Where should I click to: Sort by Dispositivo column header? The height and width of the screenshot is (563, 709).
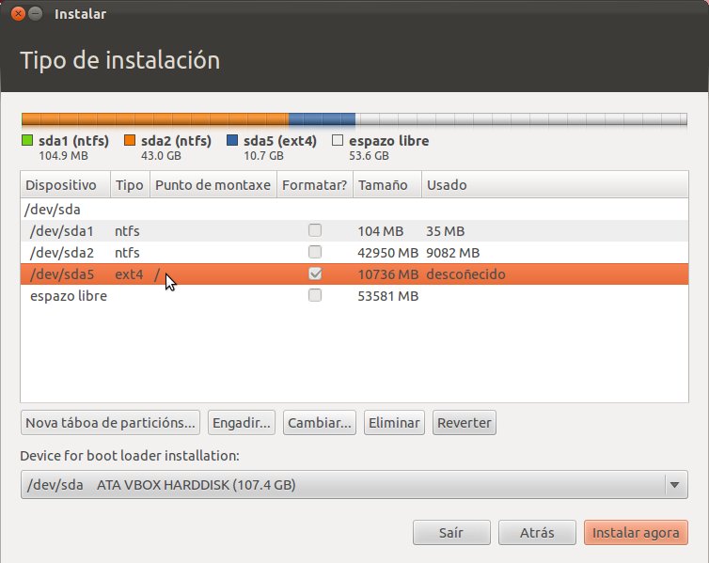pyautogui.click(x=66, y=185)
